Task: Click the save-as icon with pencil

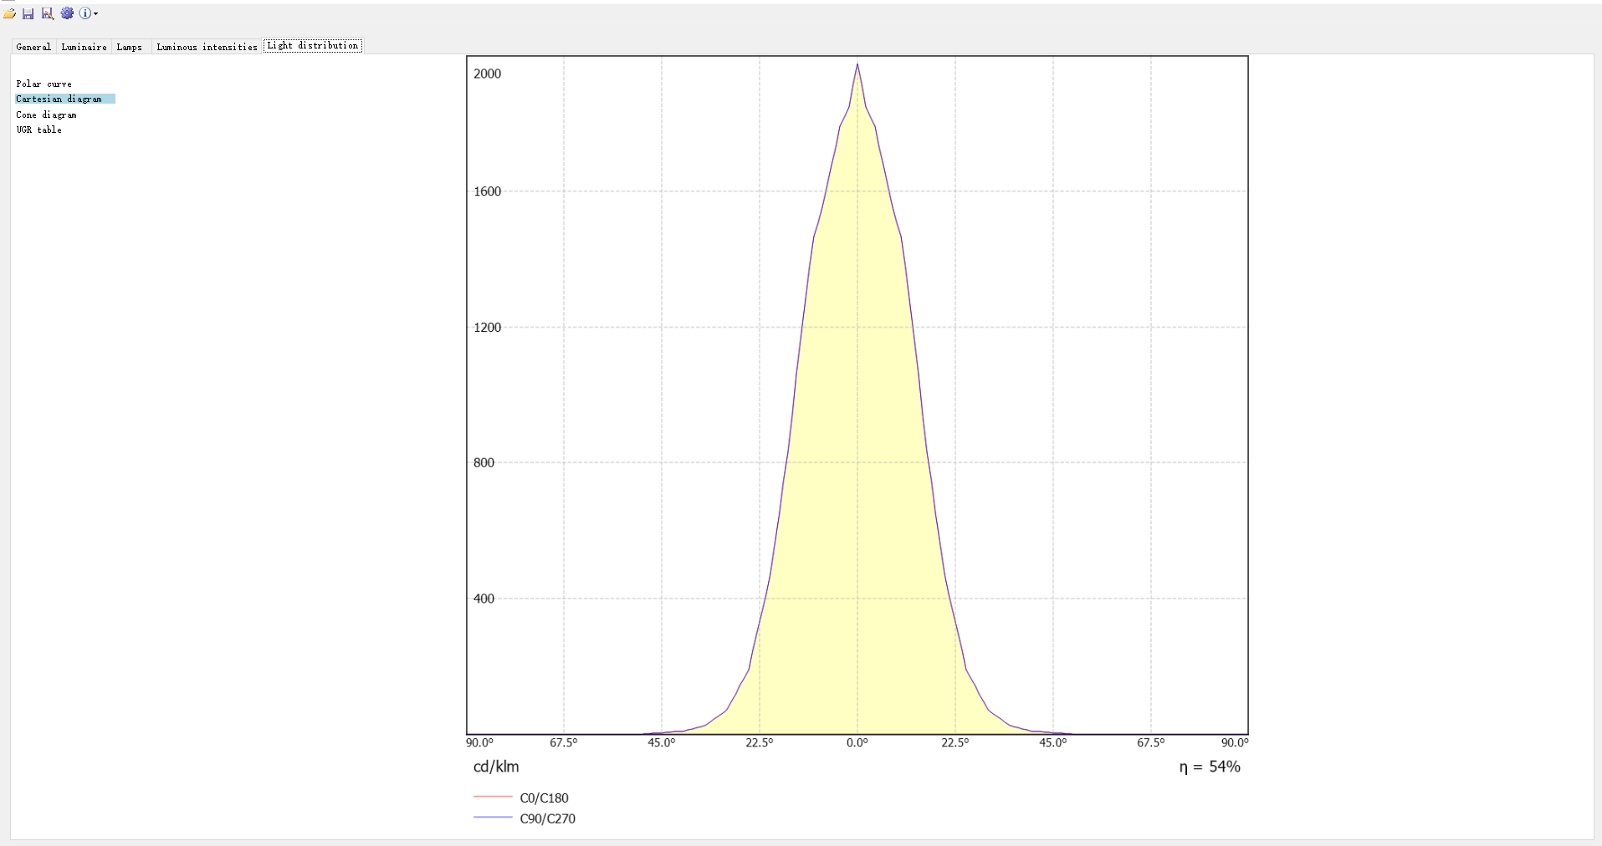Action: point(48,13)
